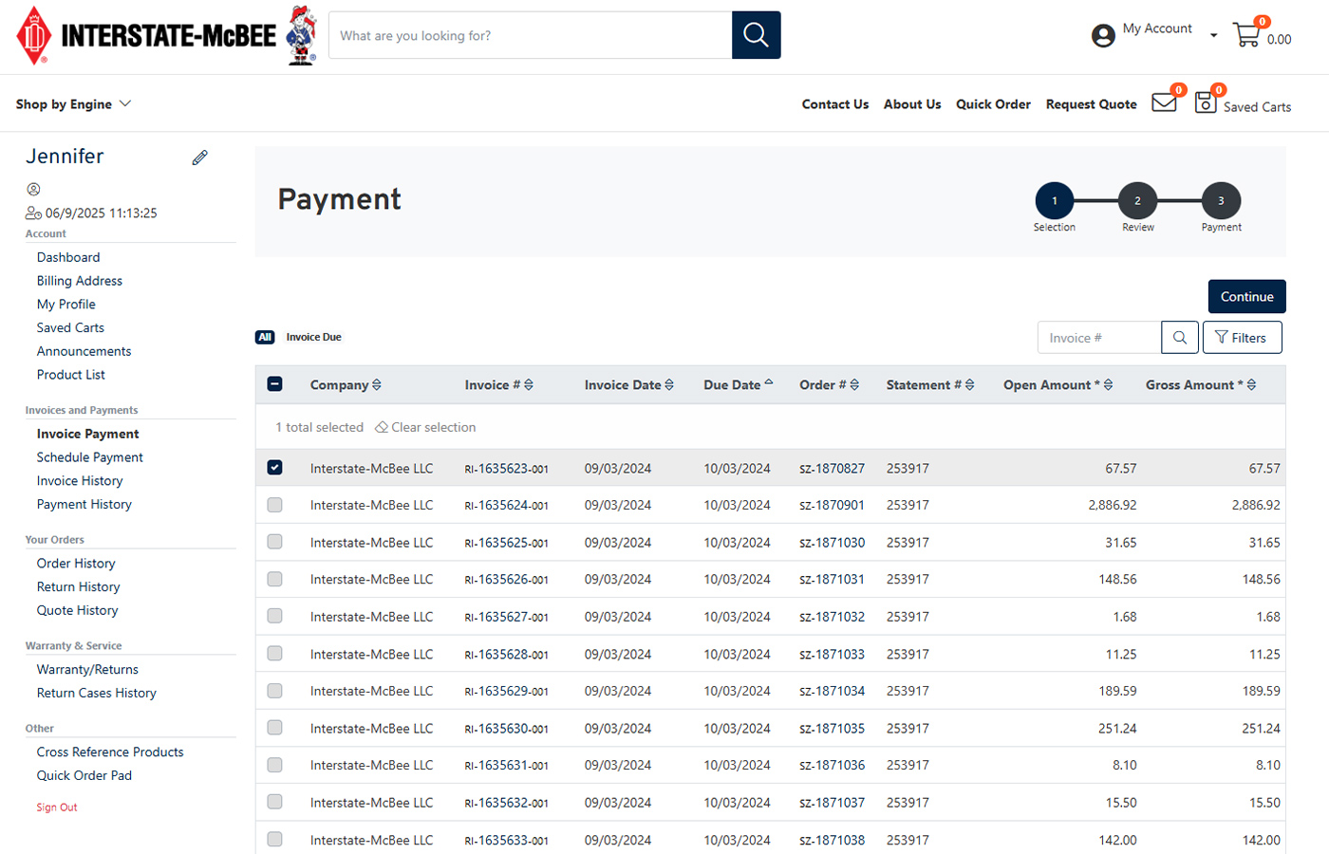Open My Profile in sidebar
This screenshot has height=854, width=1329.
[x=66, y=305]
